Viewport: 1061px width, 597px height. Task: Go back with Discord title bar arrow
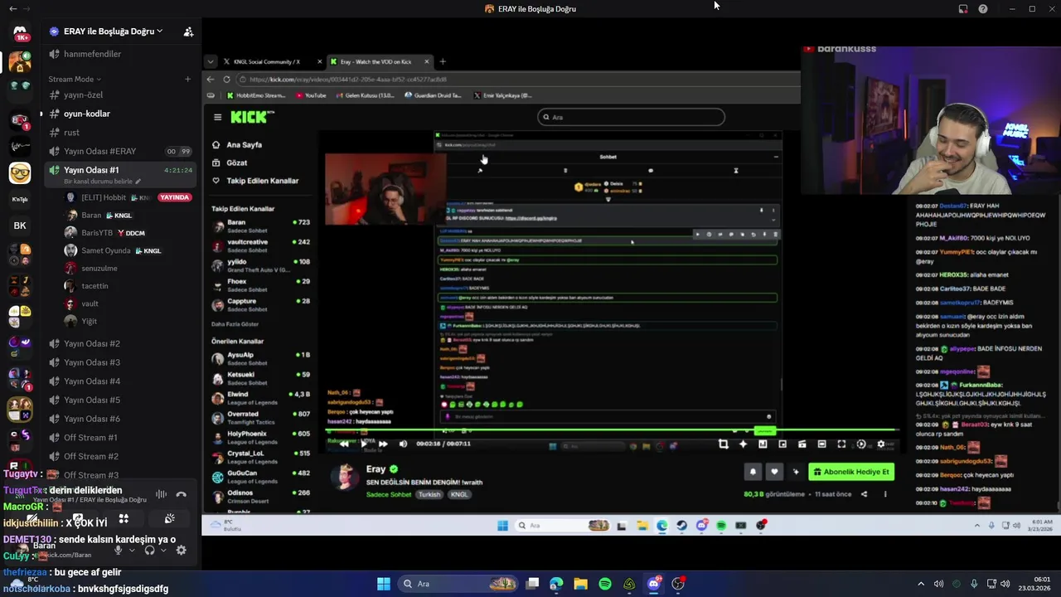[x=12, y=8]
